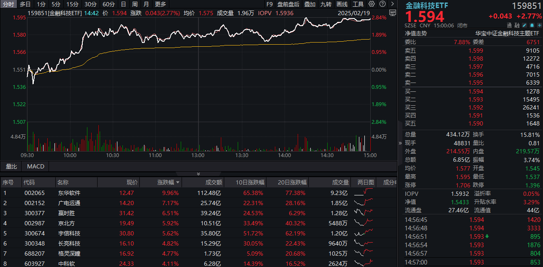
Task: Open the help question-mark icon
Action: (x=382, y=4)
